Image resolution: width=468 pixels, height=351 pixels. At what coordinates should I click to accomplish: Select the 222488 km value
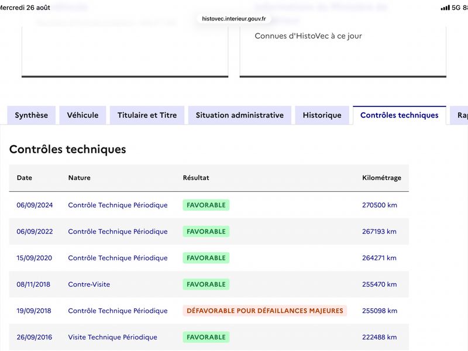tap(380, 338)
